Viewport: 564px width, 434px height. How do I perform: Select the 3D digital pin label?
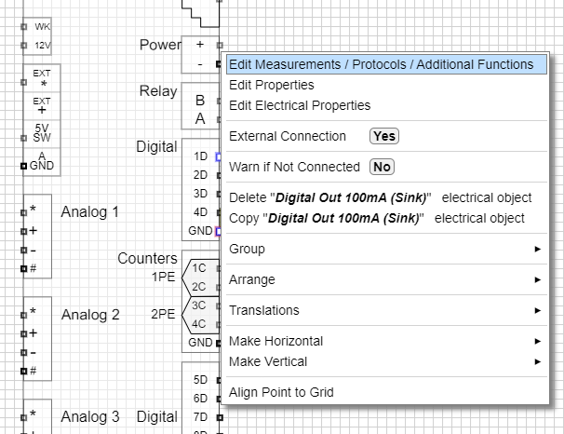click(200, 194)
